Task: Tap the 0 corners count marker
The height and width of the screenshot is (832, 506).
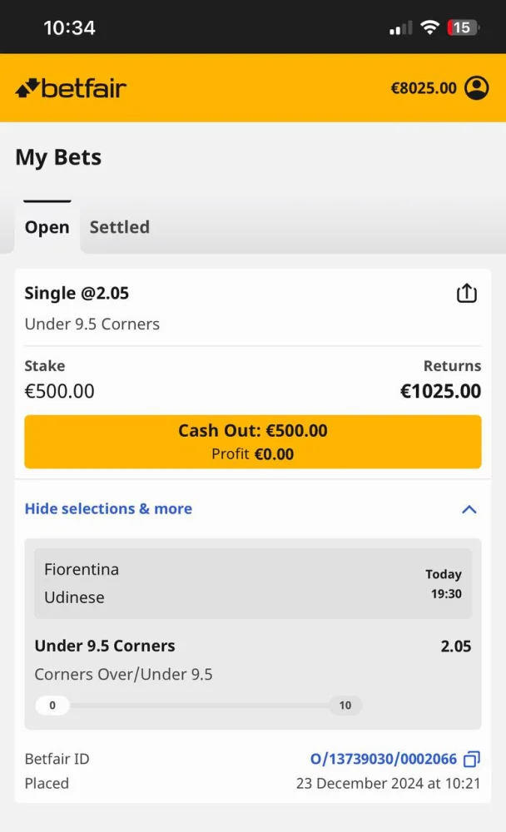Action: pos(52,706)
